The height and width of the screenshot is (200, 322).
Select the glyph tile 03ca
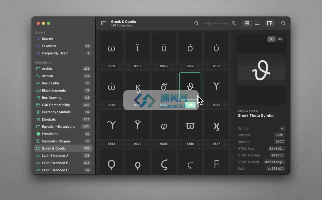tap(138, 48)
